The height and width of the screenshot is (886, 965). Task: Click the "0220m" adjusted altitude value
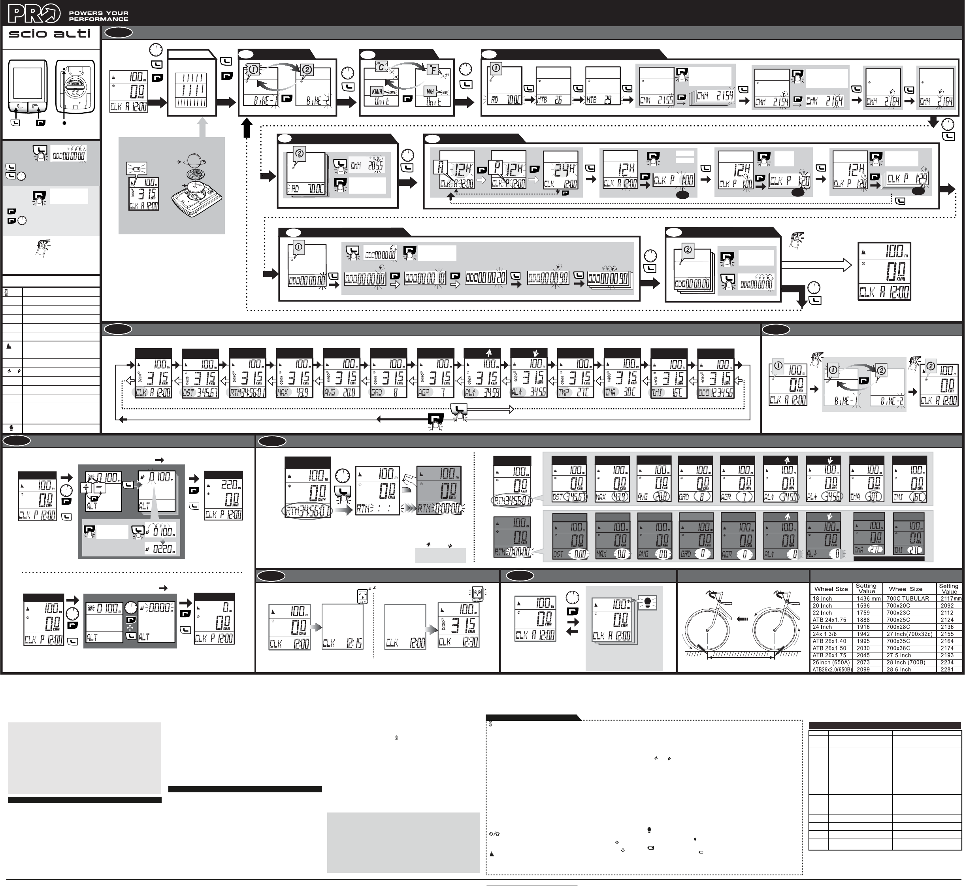[x=161, y=549]
